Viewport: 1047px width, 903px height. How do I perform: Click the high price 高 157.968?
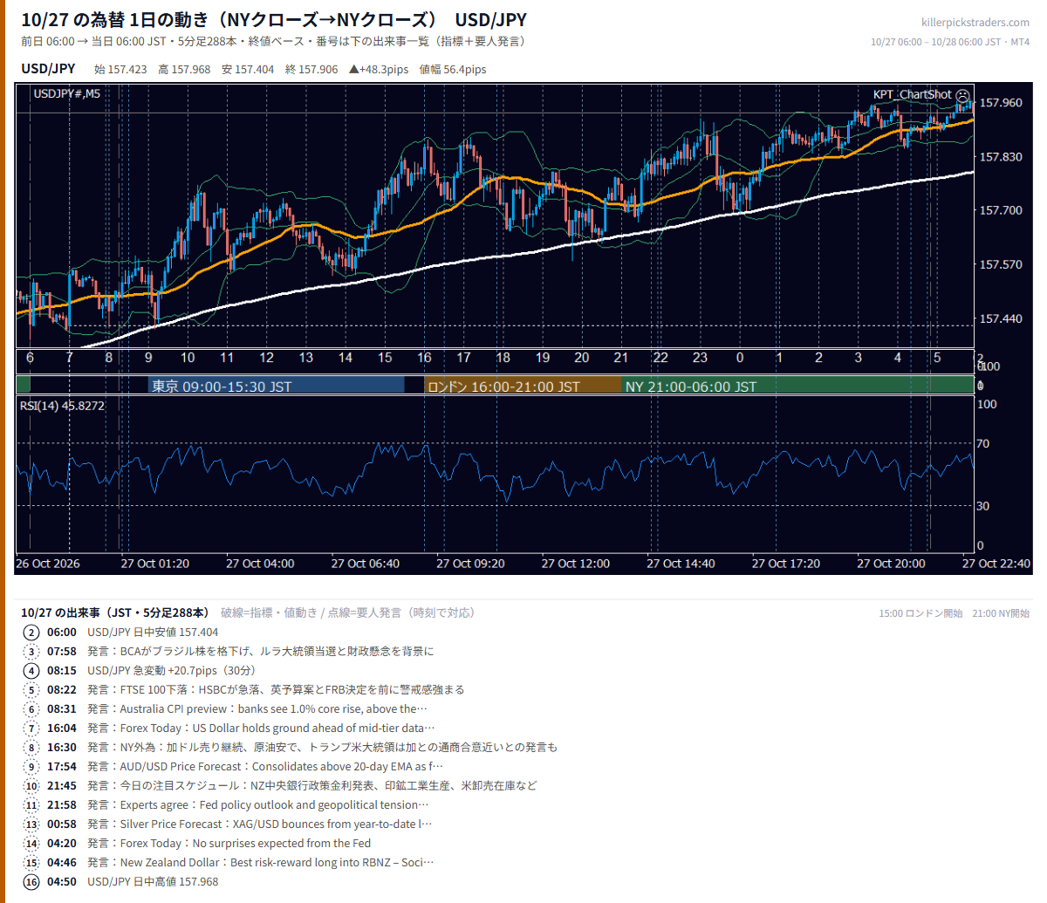pos(184,70)
